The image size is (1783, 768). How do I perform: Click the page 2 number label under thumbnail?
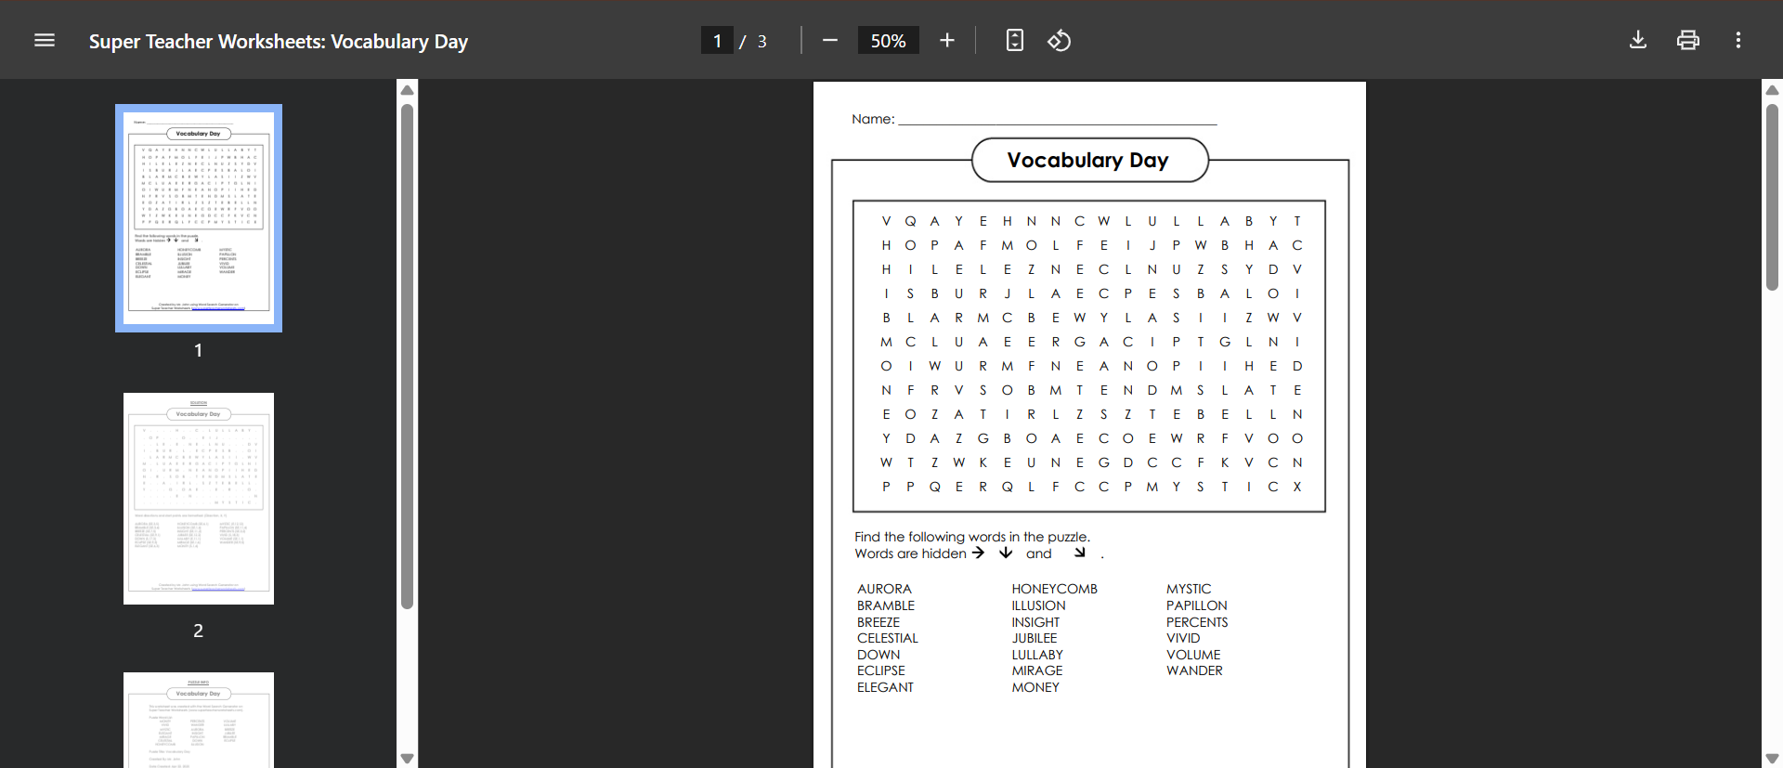click(198, 631)
